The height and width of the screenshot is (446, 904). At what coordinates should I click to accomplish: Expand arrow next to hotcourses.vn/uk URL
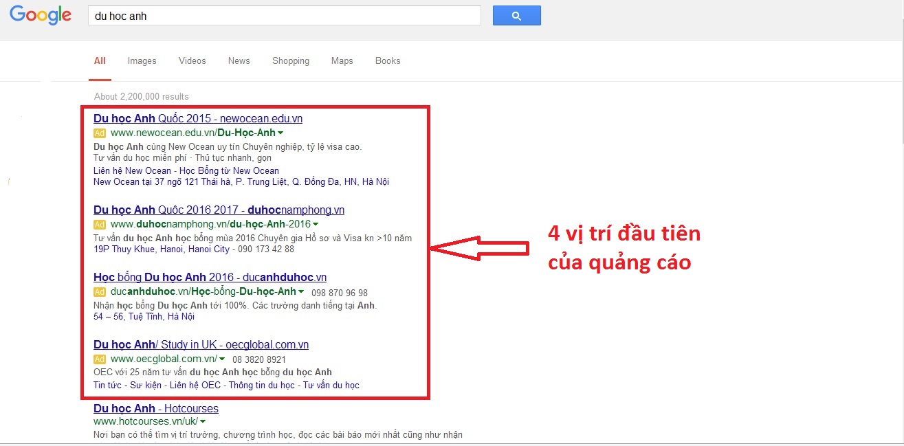point(203,421)
